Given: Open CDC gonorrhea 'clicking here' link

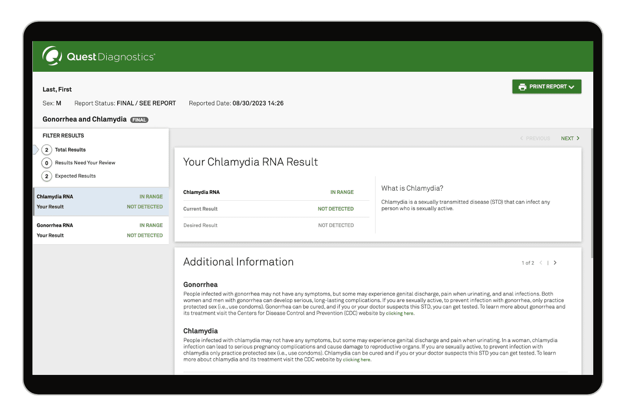Looking at the screenshot, I should [400, 314].
